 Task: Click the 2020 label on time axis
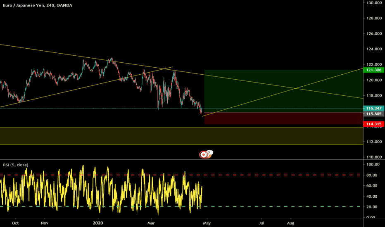pos(98,223)
